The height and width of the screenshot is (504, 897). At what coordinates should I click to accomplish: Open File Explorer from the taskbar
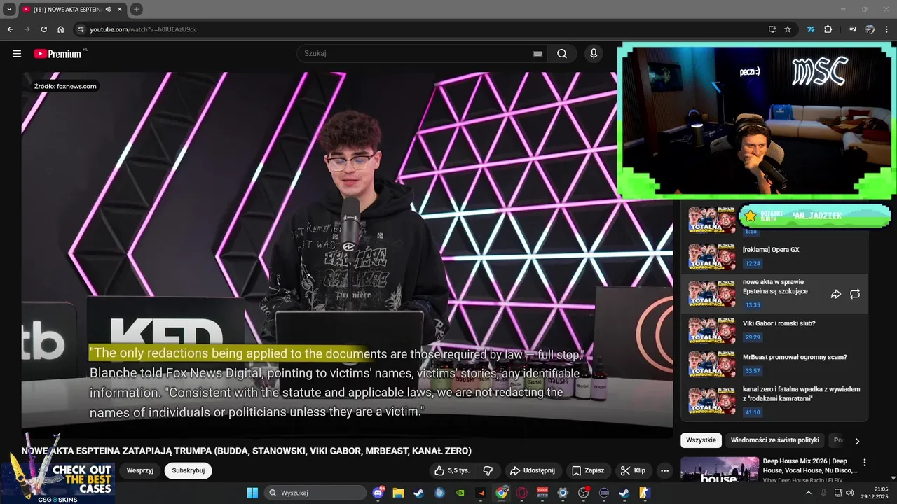coord(398,493)
